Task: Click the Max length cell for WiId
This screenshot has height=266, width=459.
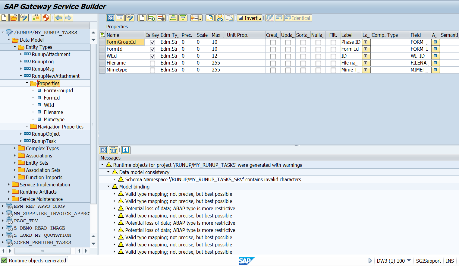Action: point(218,56)
